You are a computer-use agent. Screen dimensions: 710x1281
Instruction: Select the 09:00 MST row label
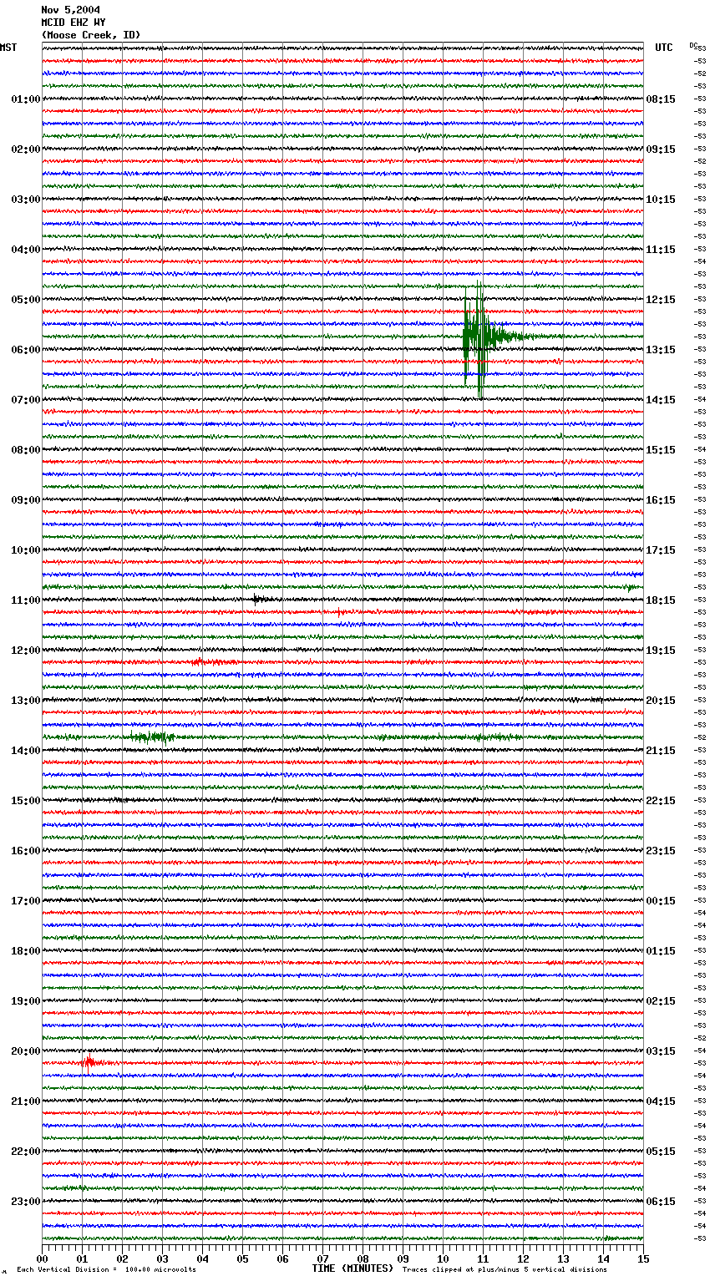click(x=26, y=500)
